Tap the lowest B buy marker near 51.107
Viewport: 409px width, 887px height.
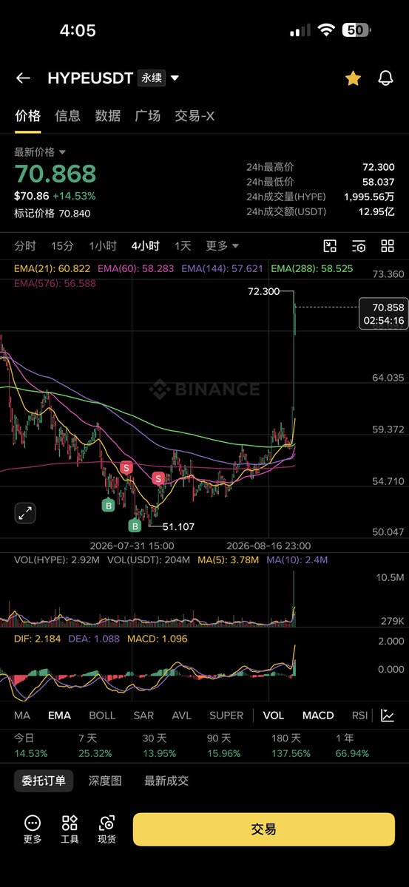[134, 526]
